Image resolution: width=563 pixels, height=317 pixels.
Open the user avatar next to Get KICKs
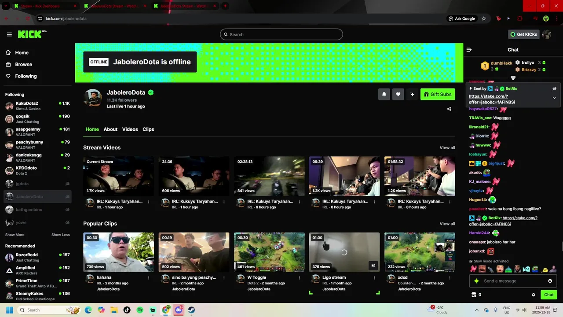tap(547, 34)
